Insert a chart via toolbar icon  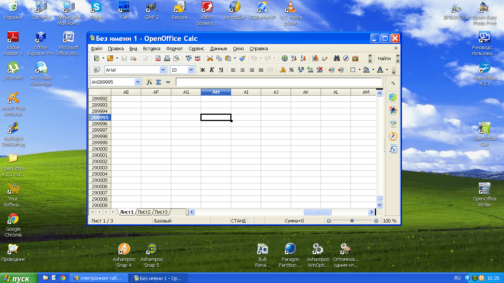click(315, 58)
